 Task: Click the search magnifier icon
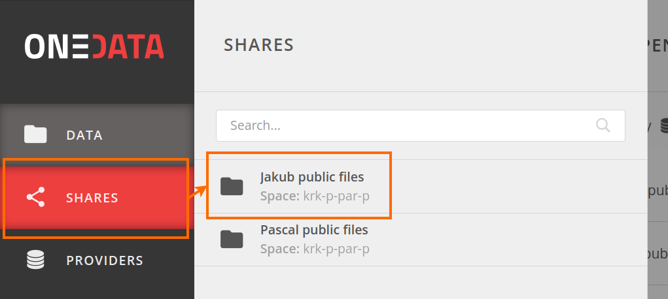[x=603, y=125]
